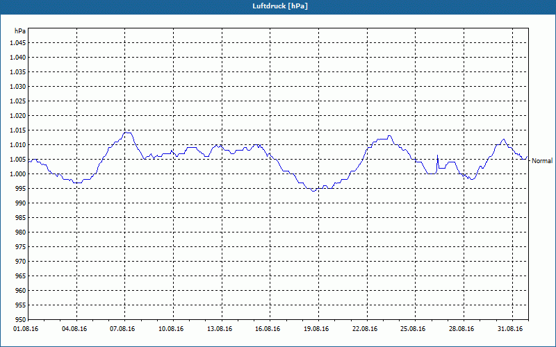Click the pressure minimum near 19.08.16

tap(313, 191)
